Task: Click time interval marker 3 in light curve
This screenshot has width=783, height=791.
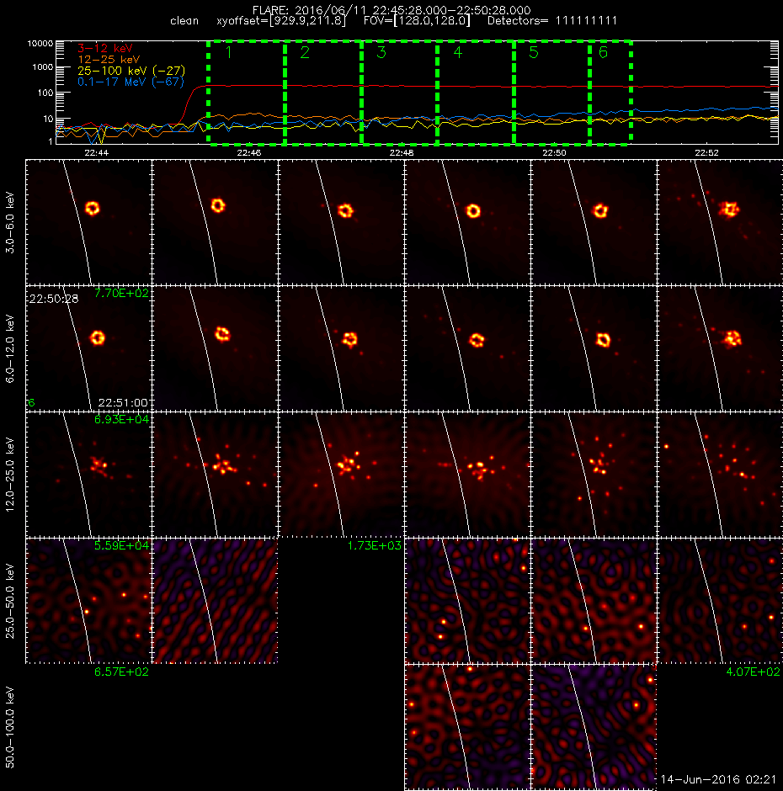Action: click(x=381, y=52)
